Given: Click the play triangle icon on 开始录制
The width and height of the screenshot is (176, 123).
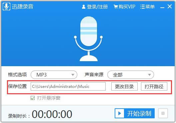Looking at the screenshot, I should (x=120, y=113).
